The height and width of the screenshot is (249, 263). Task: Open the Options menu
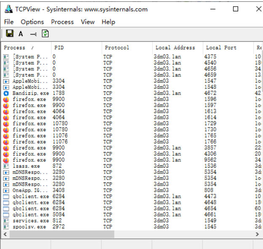(32, 22)
